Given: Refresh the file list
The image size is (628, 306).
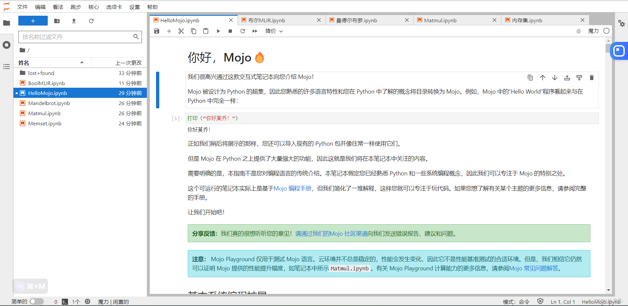Looking at the screenshot, I should point(91,21).
